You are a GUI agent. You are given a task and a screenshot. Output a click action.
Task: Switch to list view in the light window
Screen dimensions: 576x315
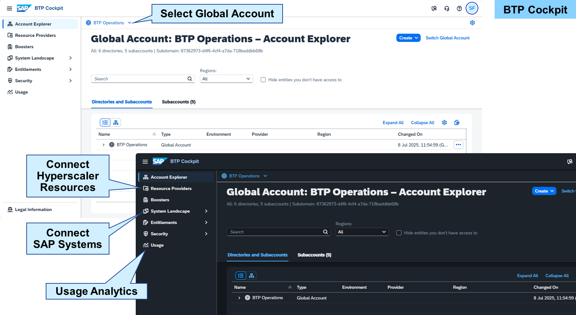click(105, 123)
